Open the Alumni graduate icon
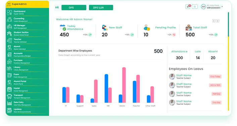The height and width of the screenshot is (126, 237). [x=9, y=48]
